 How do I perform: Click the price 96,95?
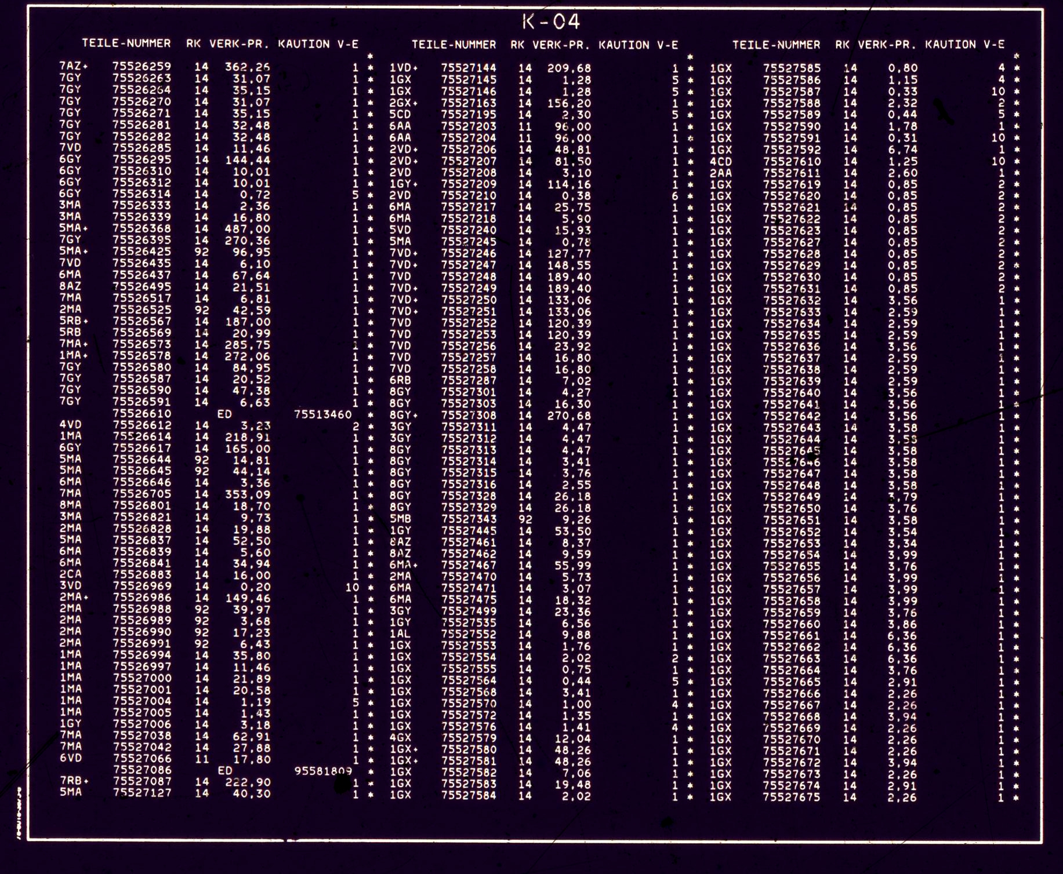tap(252, 252)
